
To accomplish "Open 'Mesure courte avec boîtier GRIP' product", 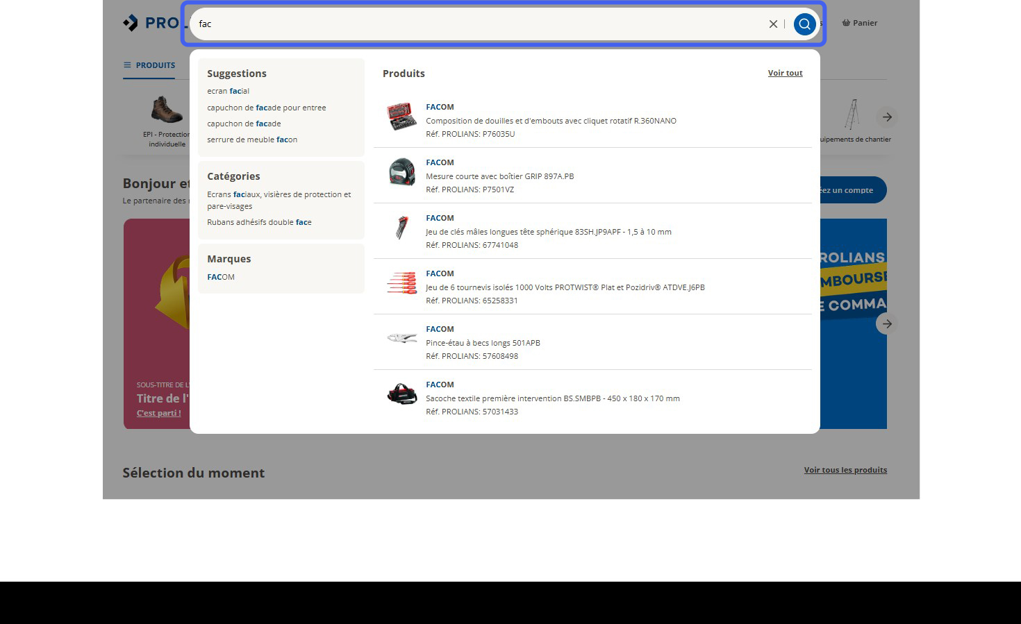I will 499,176.
